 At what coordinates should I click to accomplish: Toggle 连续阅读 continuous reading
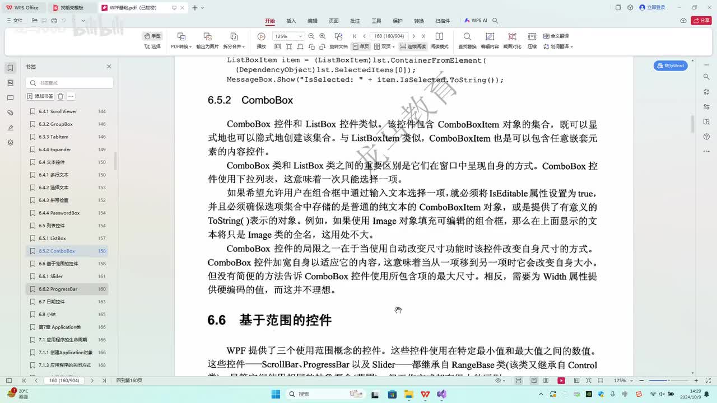(413, 46)
